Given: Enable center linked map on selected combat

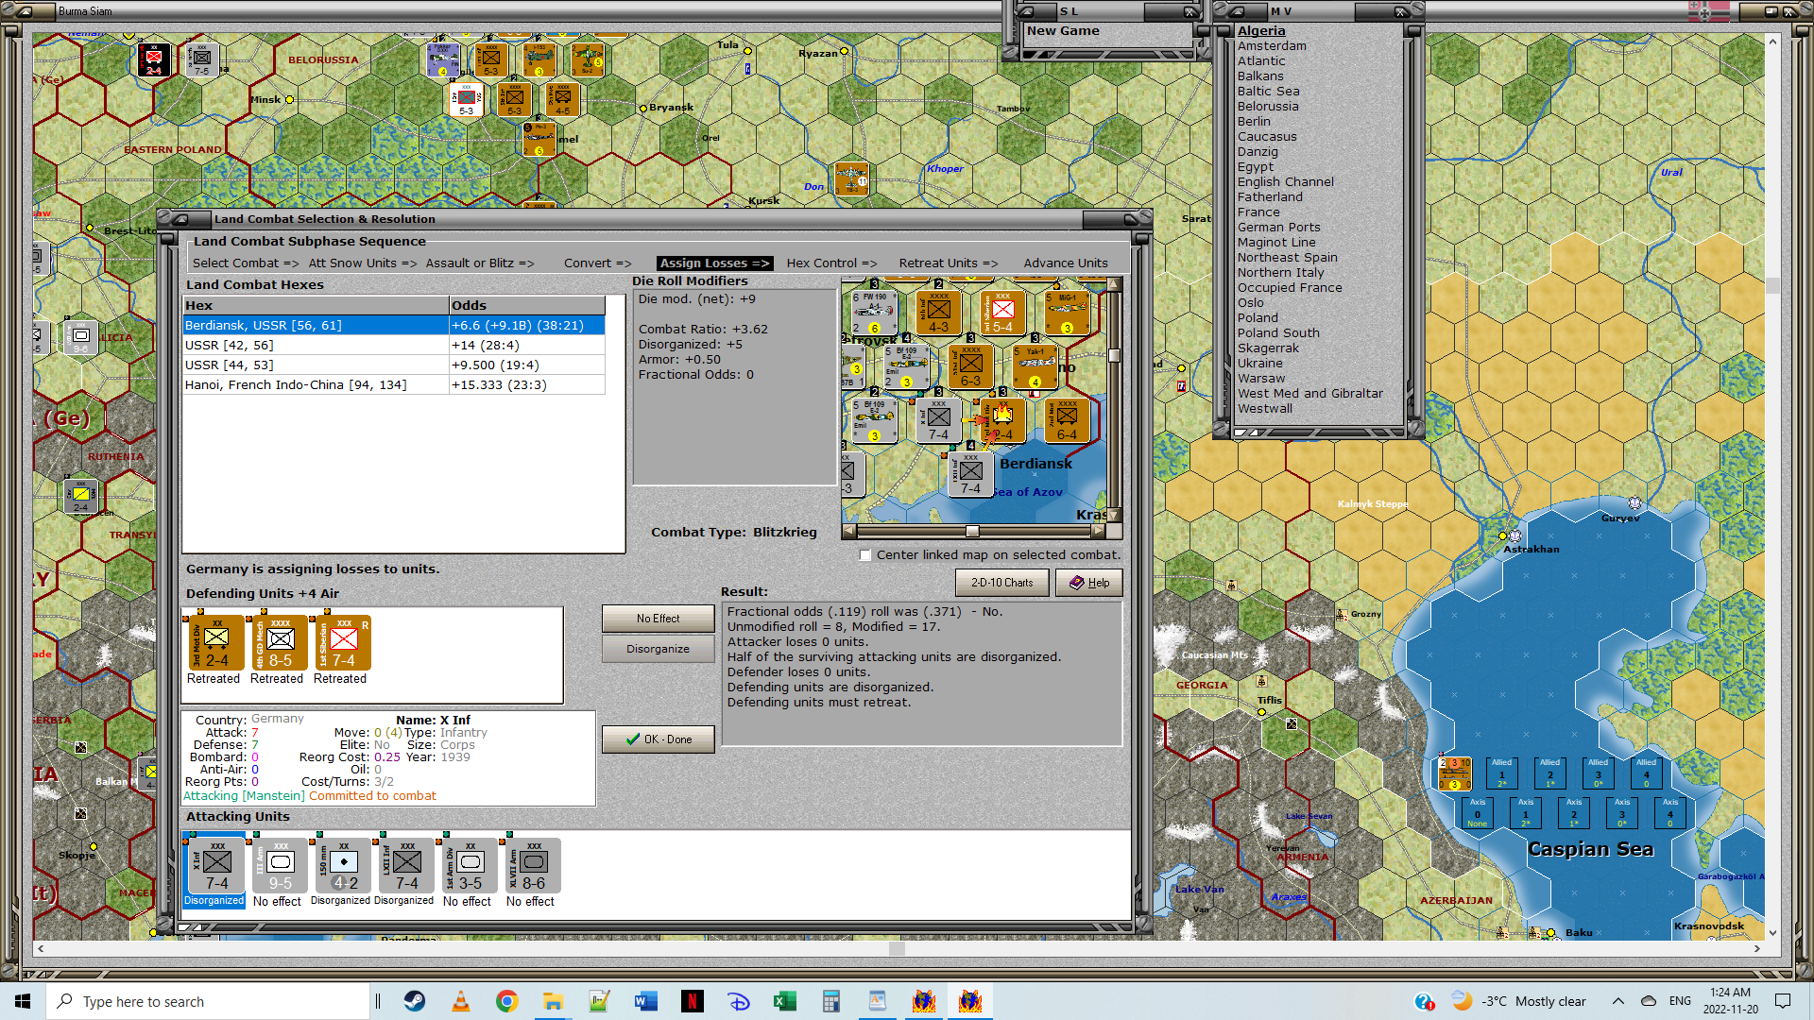Looking at the screenshot, I should tap(865, 555).
